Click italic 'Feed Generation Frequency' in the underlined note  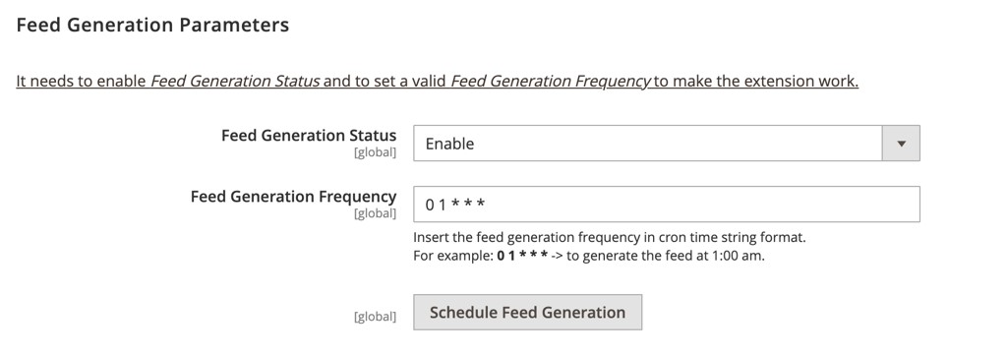tap(551, 82)
